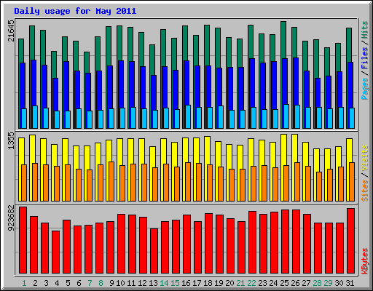373x291 pixels.
Task: Select the red KBytes bar for day 4
Action: (x=56, y=252)
